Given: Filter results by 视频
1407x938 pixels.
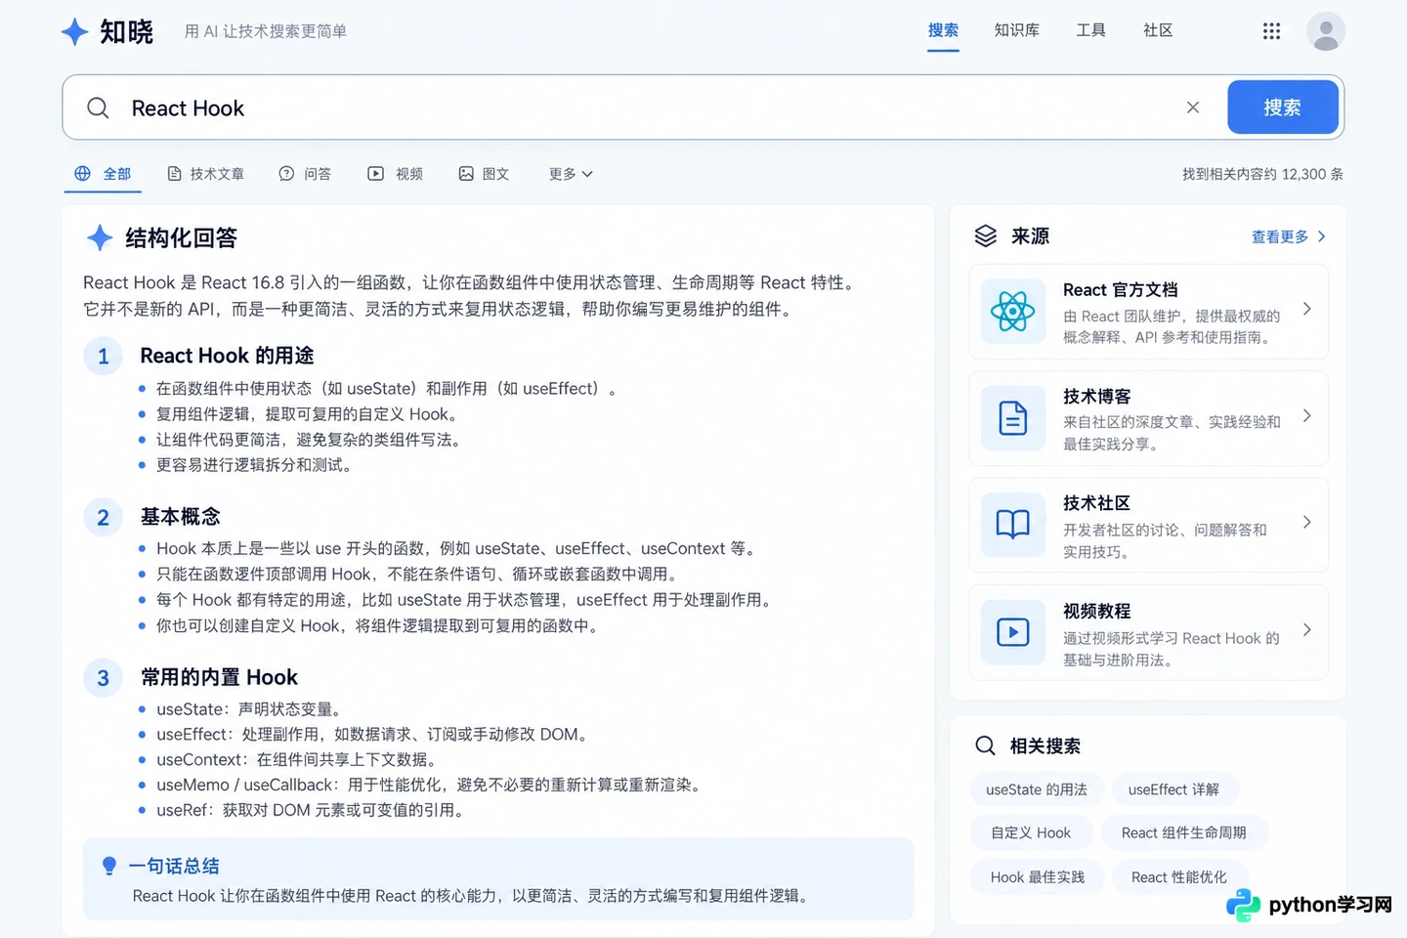Looking at the screenshot, I should click(x=396, y=174).
